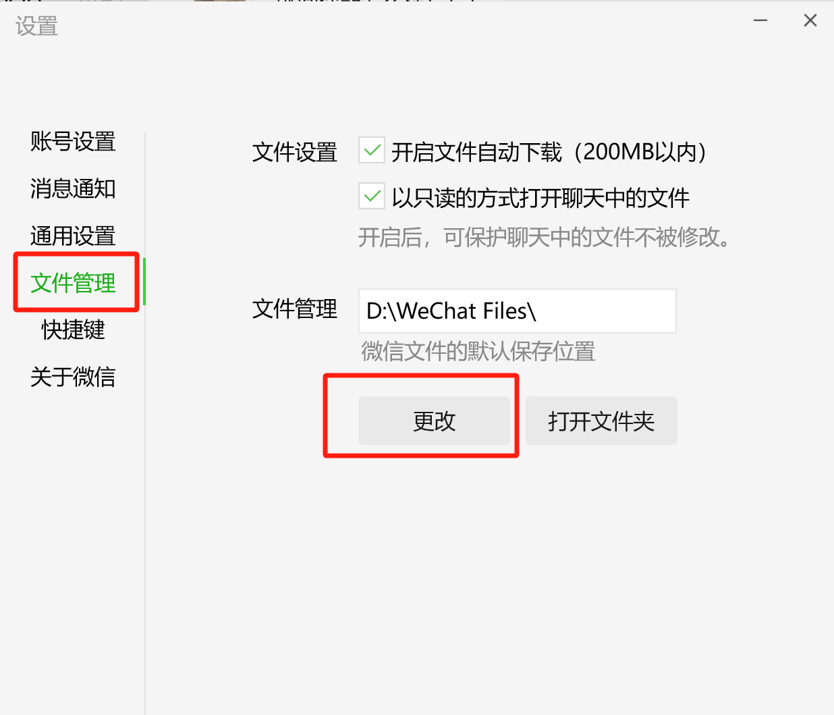Viewport: 834px width, 715px height.
Task: Uncheck 以只读的方式打开聊天中的文件 checkbox
Action: click(372, 196)
